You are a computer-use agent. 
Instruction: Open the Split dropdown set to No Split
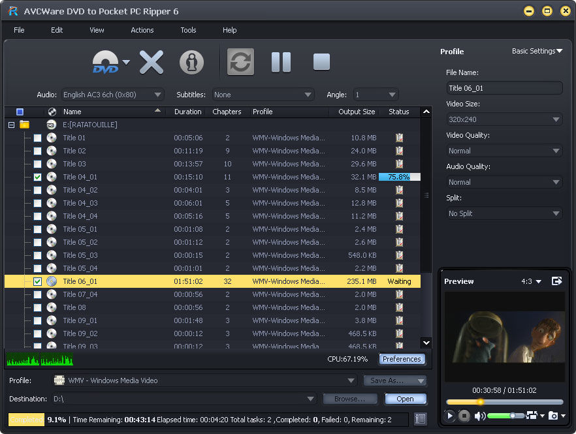tap(504, 213)
